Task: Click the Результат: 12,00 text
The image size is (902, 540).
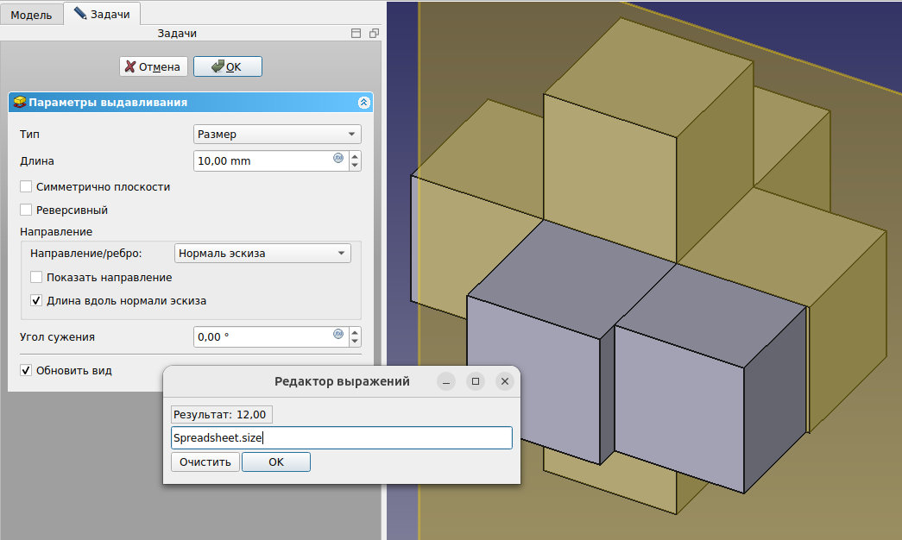Action: click(220, 415)
